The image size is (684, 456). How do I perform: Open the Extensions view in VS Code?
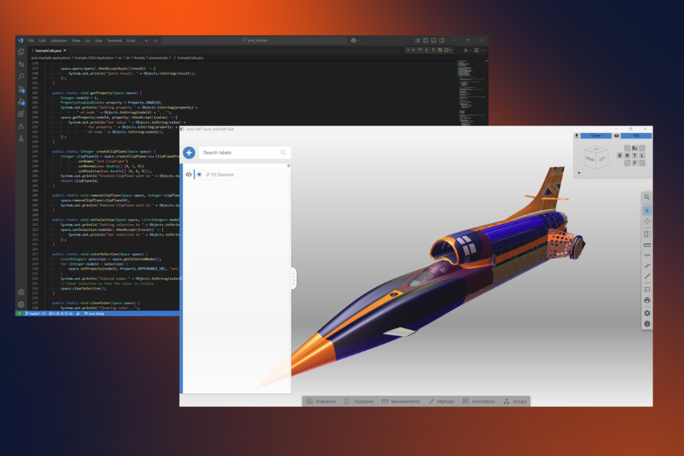[21, 114]
